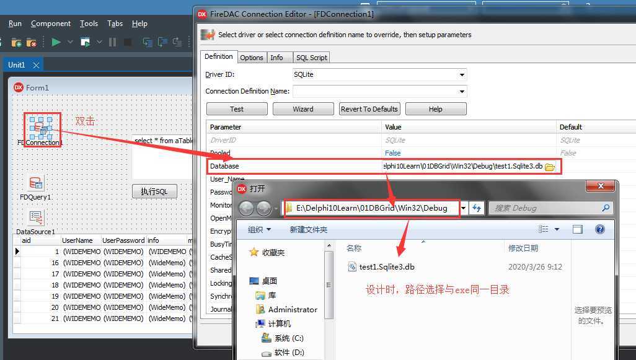
Task: Click the back arrow in Open dialog
Action: point(246,208)
